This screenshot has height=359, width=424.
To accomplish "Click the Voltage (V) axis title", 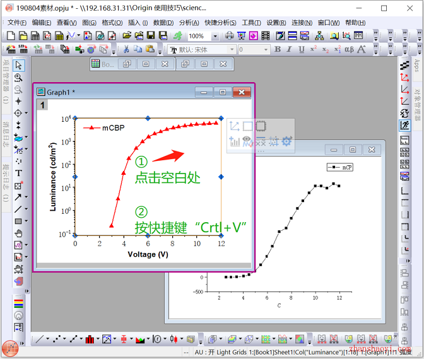I will point(148,254).
